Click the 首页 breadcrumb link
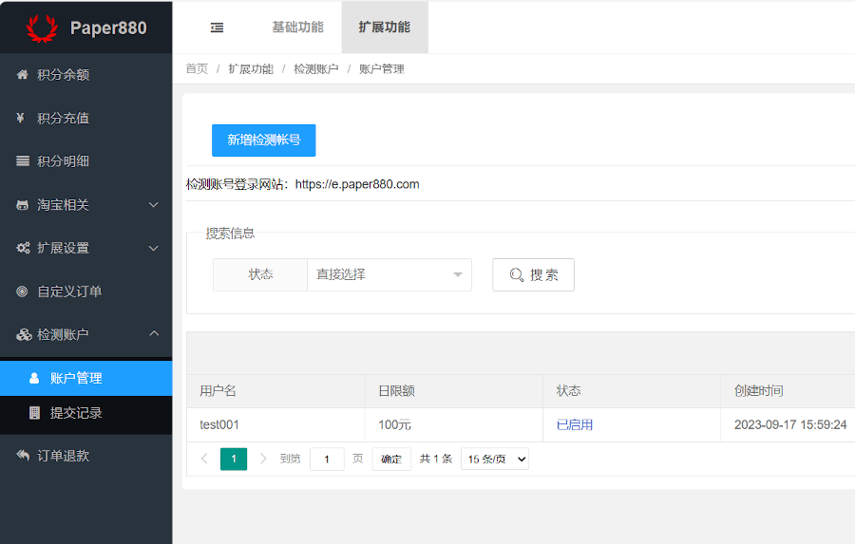The height and width of the screenshot is (544, 855). pyautogui.click(x=197, y=69)
